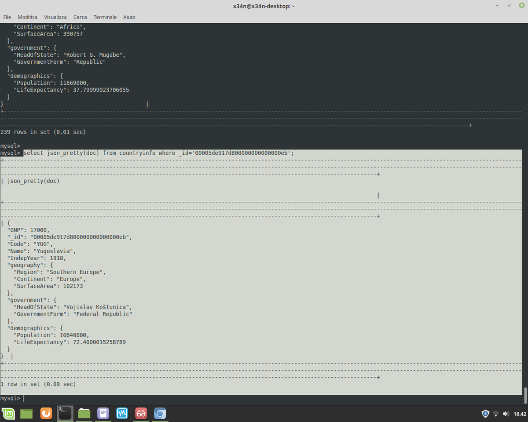Open the File menu
The height and width of the screenshot is (422, 528).
(x=7, y=17)
